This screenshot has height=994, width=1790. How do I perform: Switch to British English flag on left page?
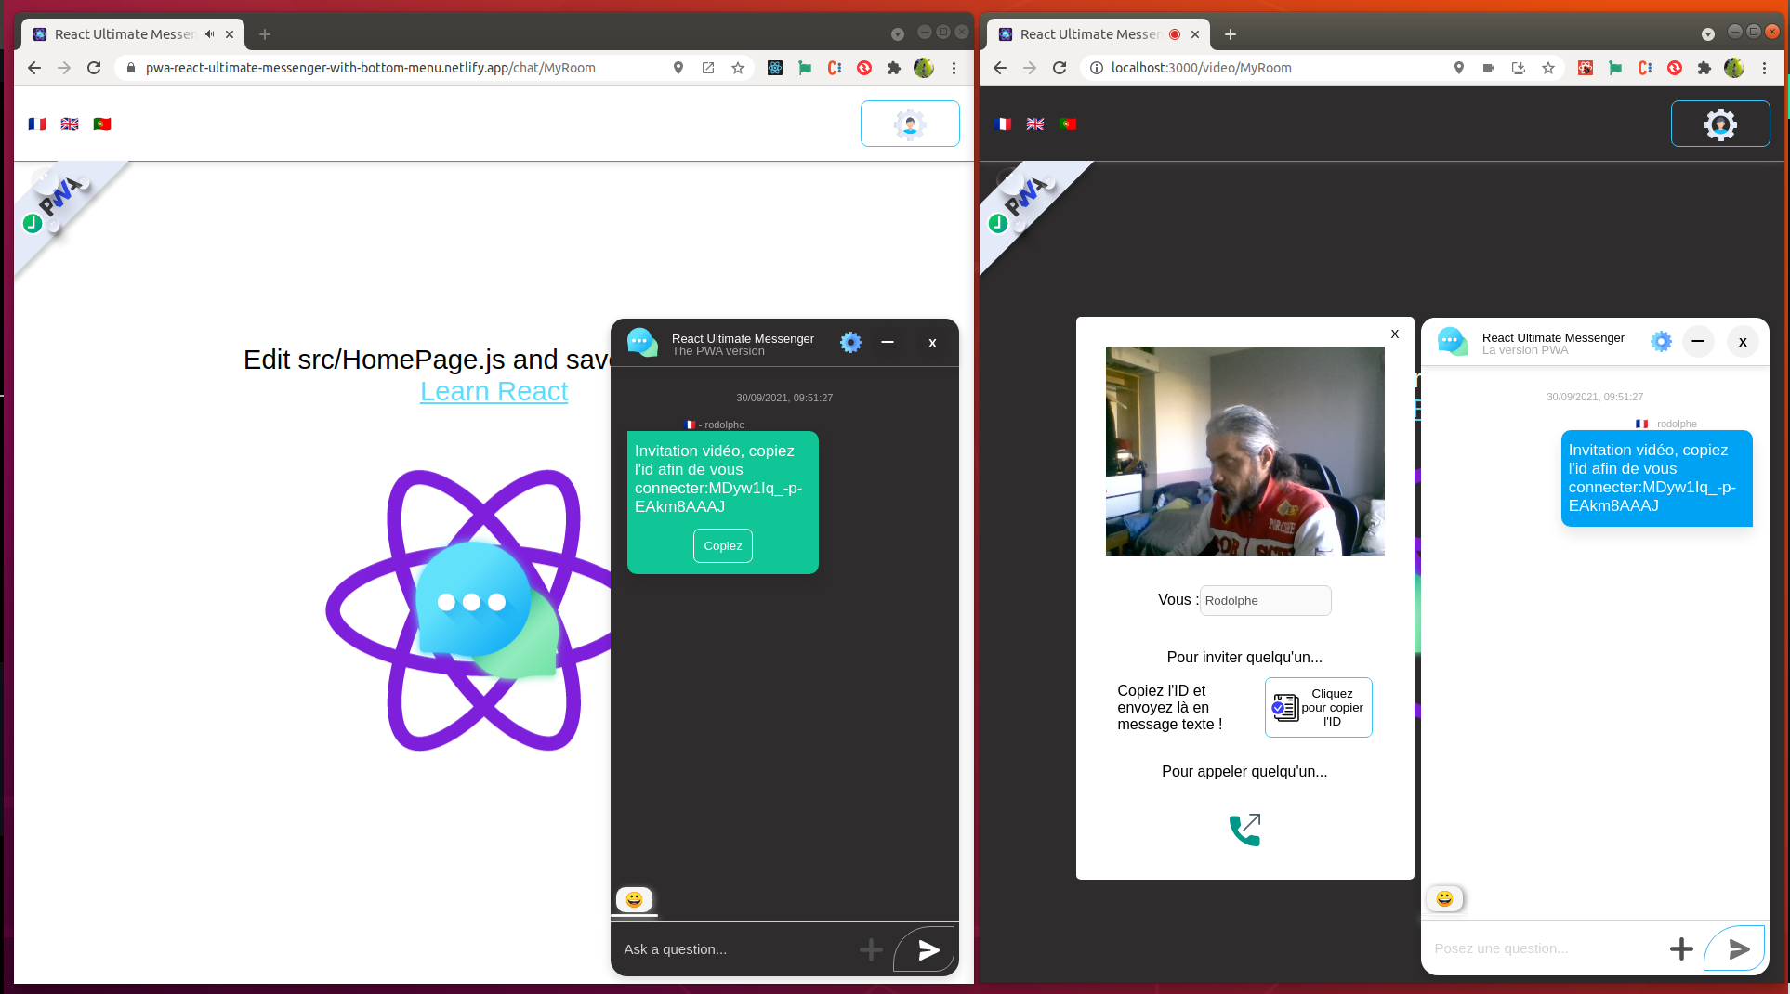[x=70, y=124]
